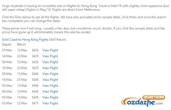Screen dimensions: 171x110
Task: View Flight for 14/Mar to 22/Mar
Action: (x=50, y=56)
